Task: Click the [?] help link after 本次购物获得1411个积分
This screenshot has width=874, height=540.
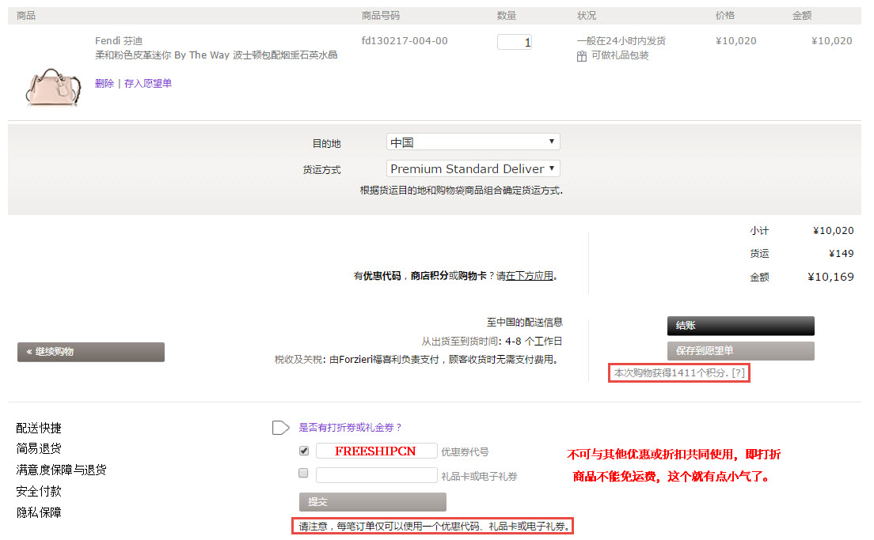Action: pos(738,373)
